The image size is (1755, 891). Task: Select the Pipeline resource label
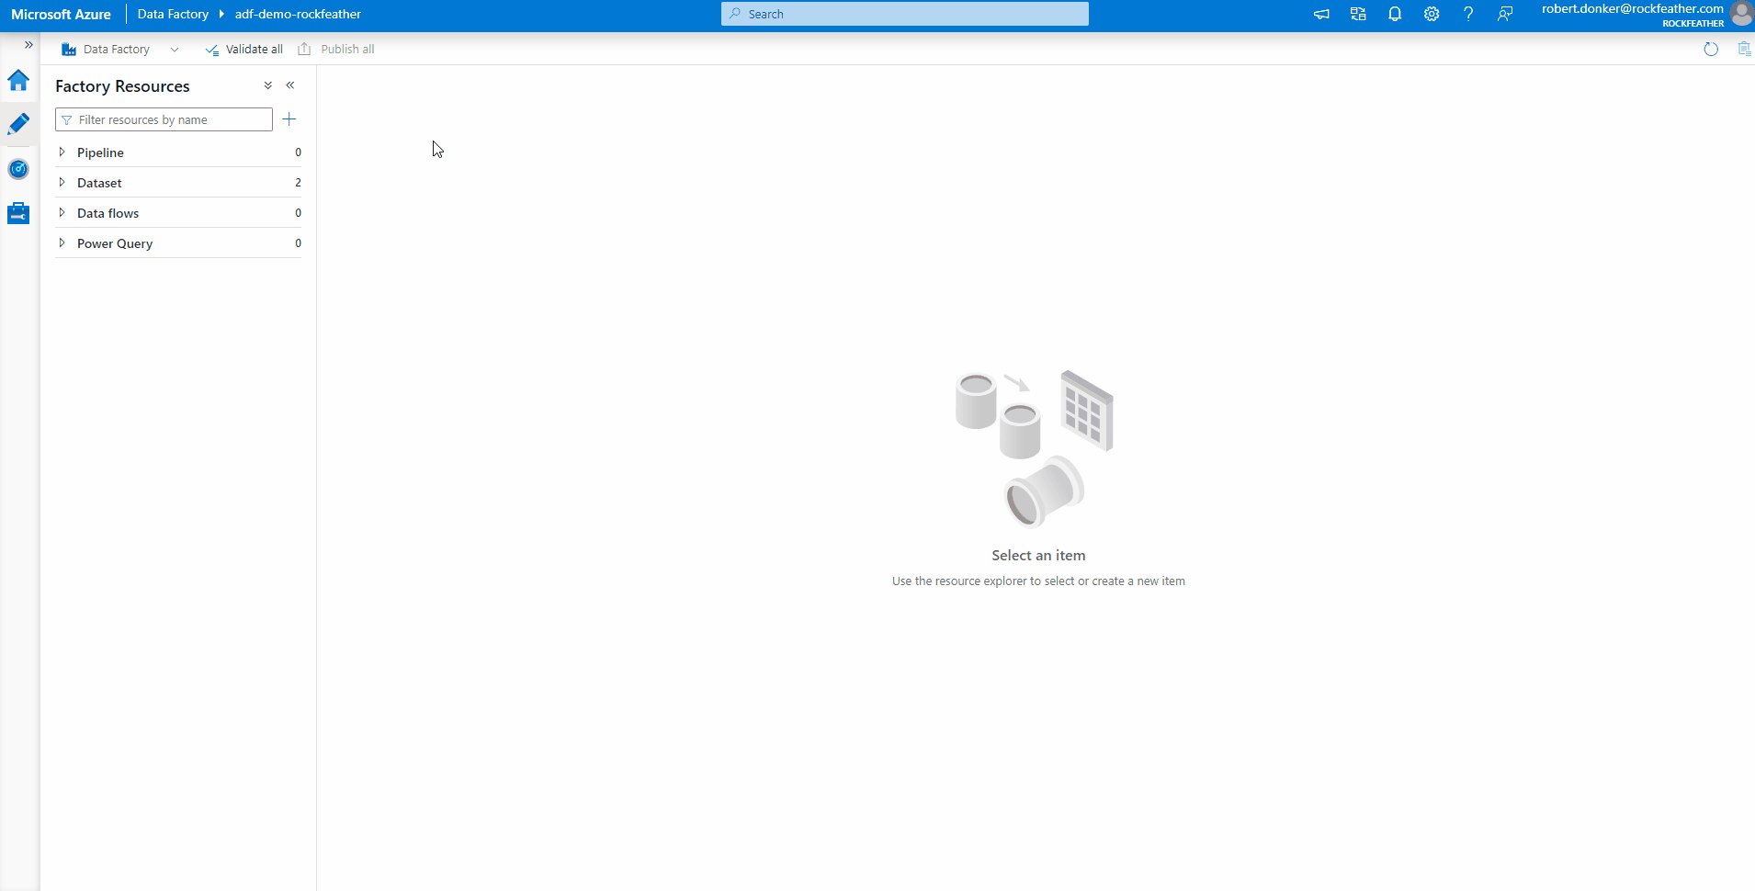point(100,152)
